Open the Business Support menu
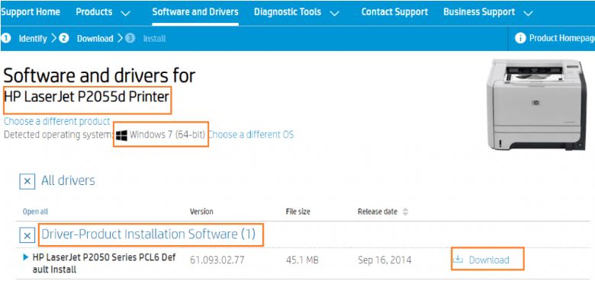This screenshot has width=595, height=287. [479, 12]
